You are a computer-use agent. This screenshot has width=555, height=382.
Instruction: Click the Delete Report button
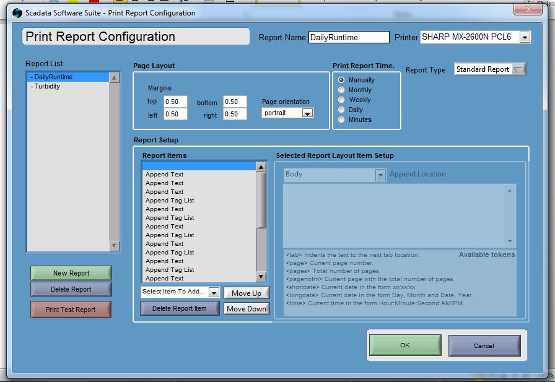(71, 289)
